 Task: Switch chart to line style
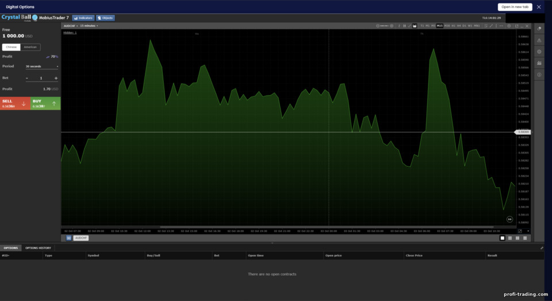coord(409,26)
